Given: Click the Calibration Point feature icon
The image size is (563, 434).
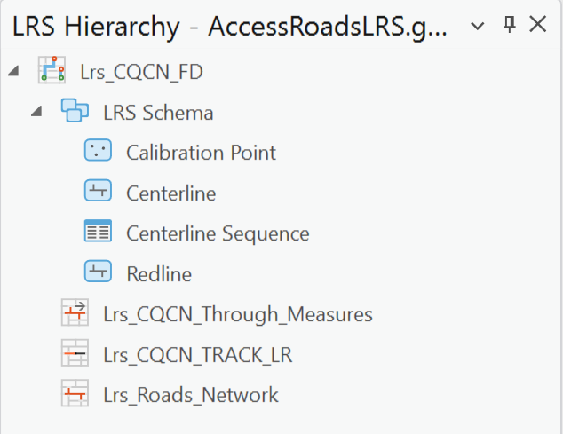Looking at the screenshot, I should point(98,152).
